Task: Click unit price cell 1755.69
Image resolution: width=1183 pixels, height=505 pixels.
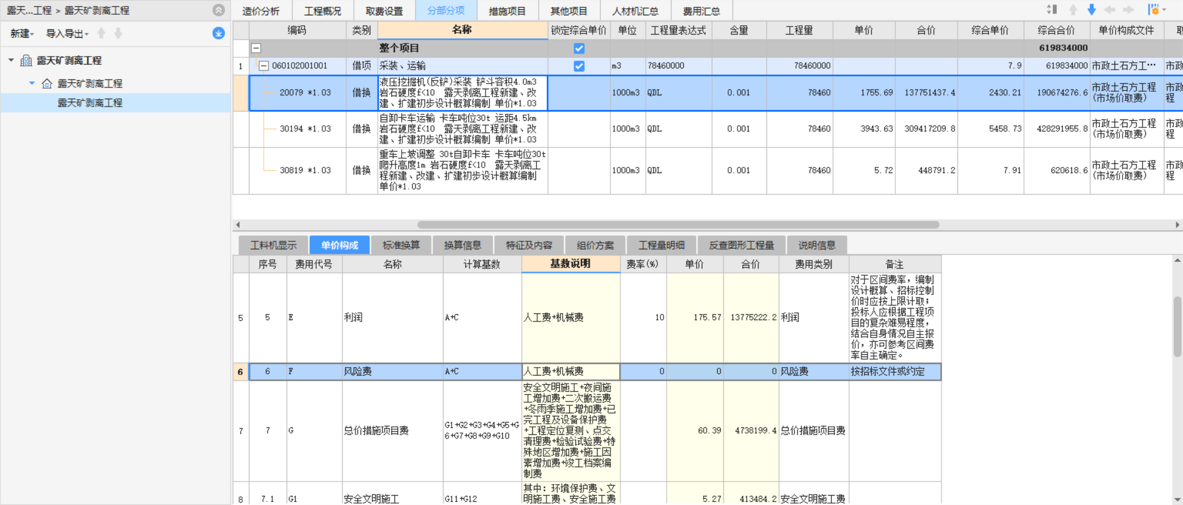Action: coord(864,93)
